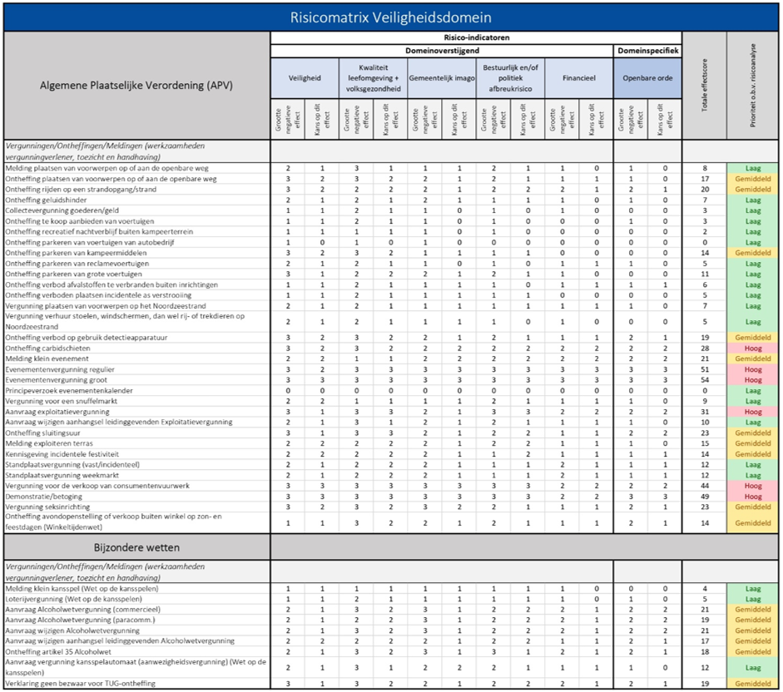Select the Totale effectscore column header
Screen dimensions: 783x692
(704, 86)
